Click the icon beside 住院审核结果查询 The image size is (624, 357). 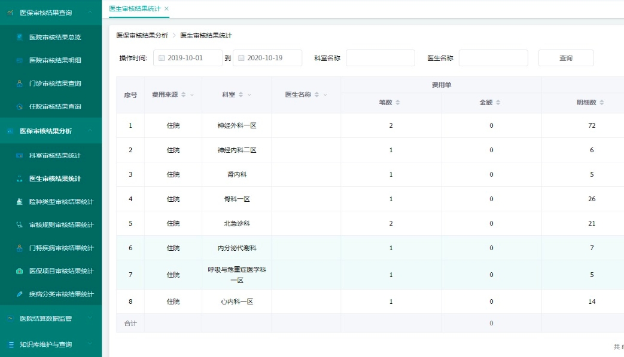[x=20, y=106]
